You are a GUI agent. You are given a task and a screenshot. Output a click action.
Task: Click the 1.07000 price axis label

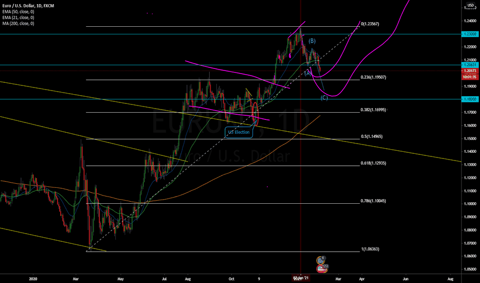coord(470,243)
